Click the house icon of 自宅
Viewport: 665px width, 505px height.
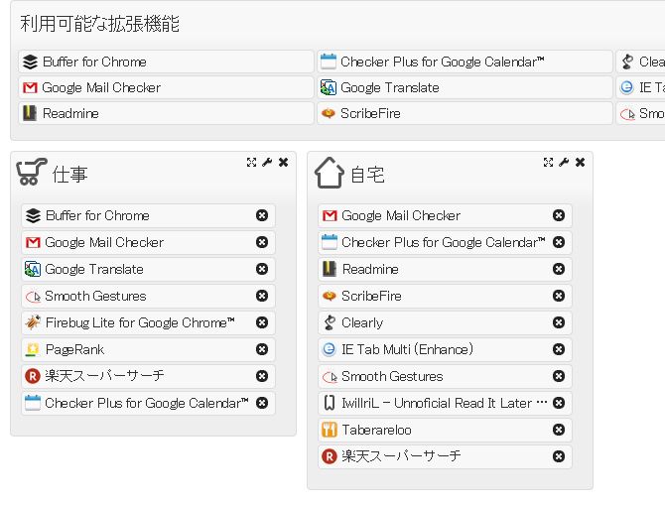[x=330, y=173]
